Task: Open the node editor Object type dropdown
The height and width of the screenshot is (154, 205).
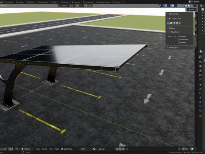Action: point(28,149)
